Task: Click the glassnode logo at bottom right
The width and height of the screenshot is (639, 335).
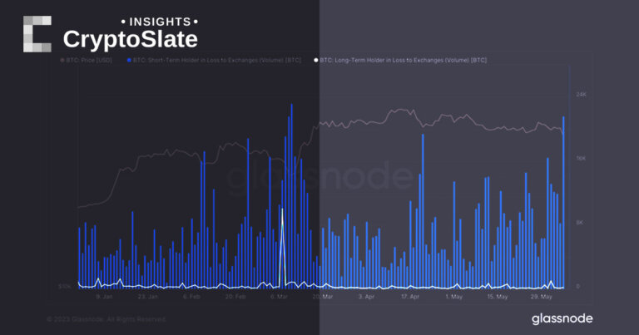Action: coord(564,320)
